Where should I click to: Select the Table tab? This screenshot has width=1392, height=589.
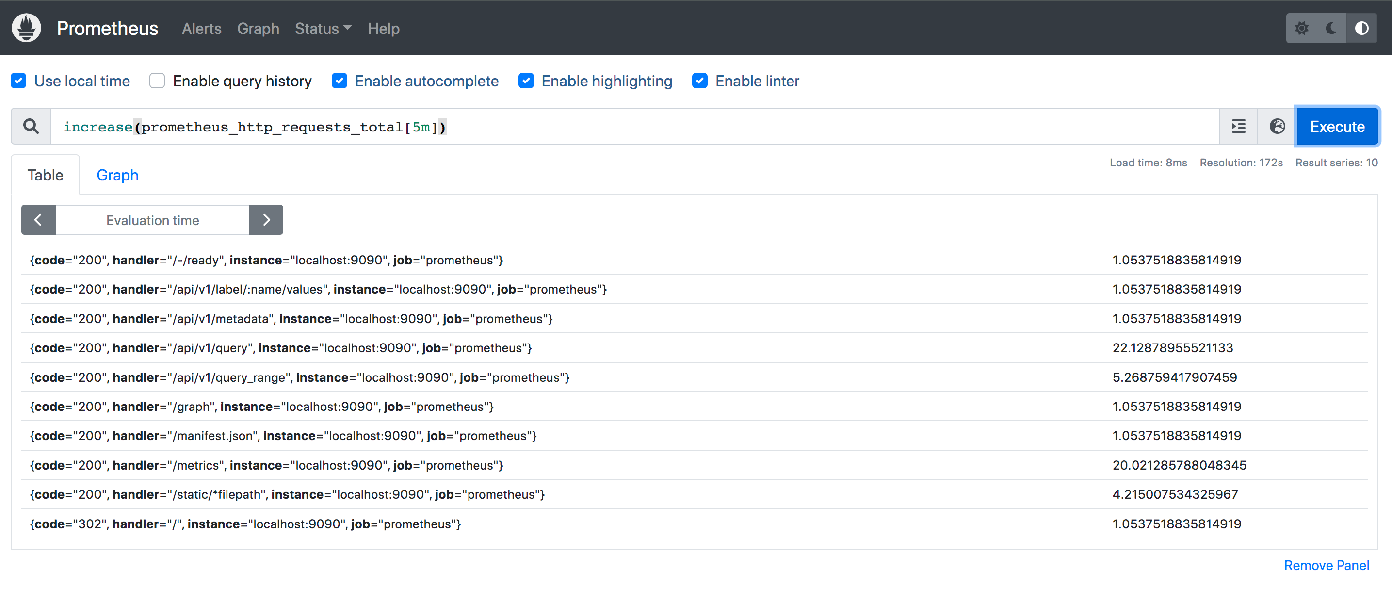coord(46,175)
